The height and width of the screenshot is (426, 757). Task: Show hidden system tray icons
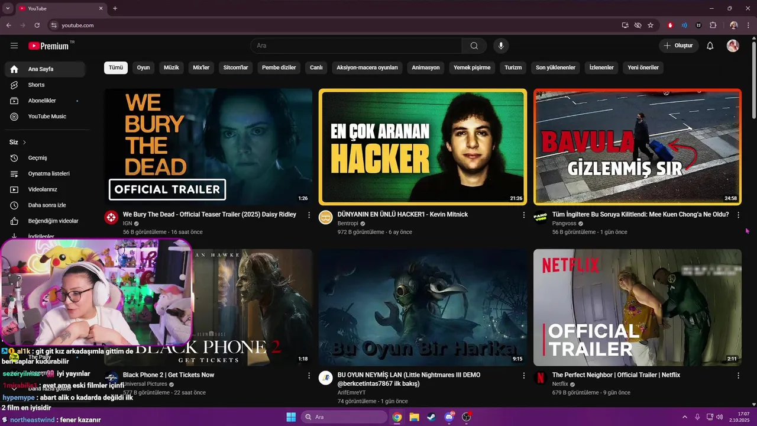(684, 417)
